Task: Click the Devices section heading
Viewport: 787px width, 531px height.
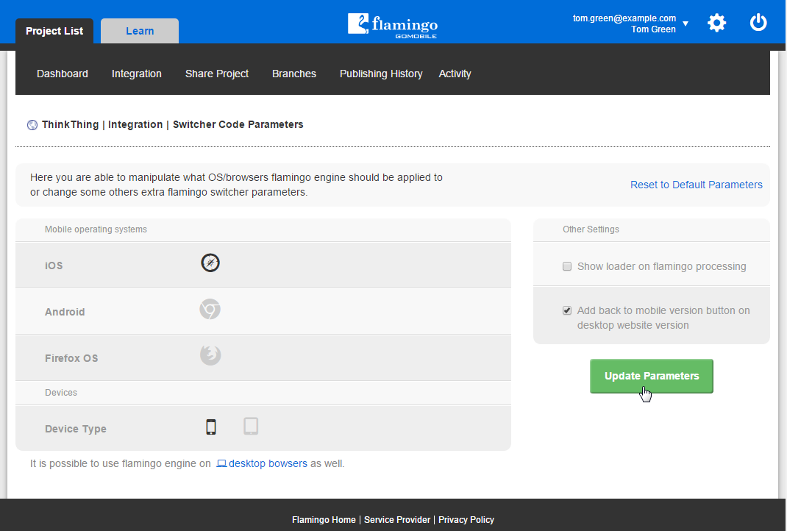Action: tap(61, 393)
